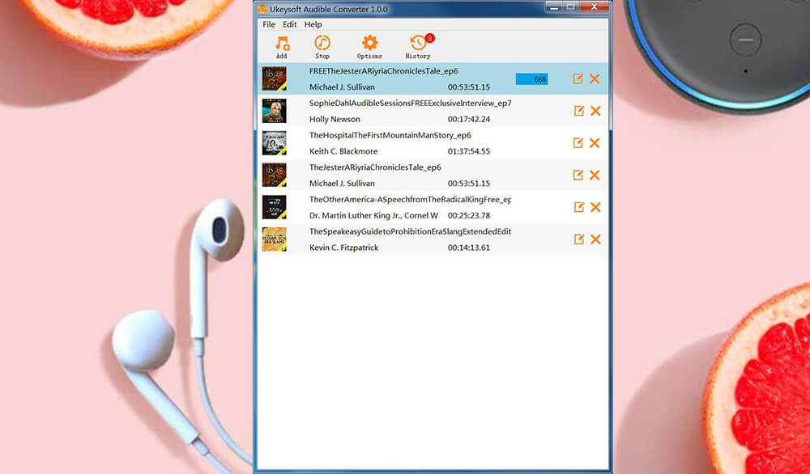Open the History icon
Viewport: 810px width, 474px height.
[417, 44]
